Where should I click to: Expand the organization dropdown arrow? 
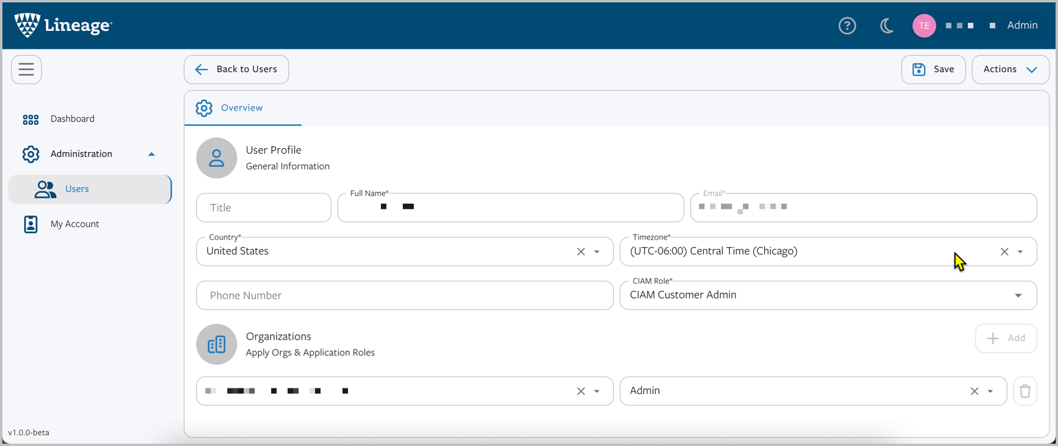597,391
